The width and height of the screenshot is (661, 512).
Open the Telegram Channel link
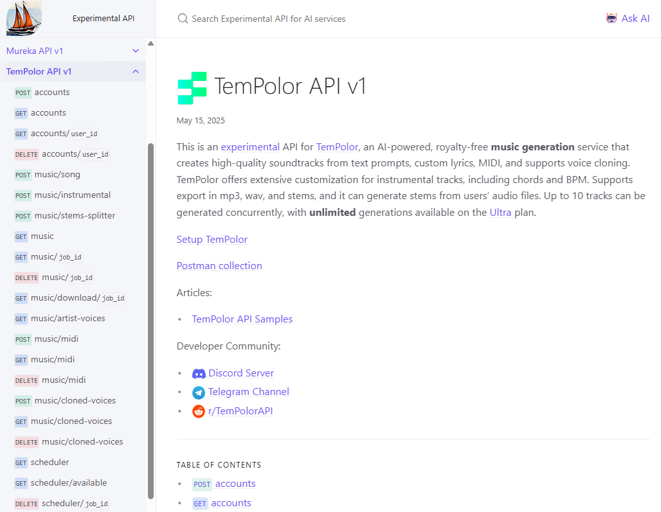click(x=249, y=392)
